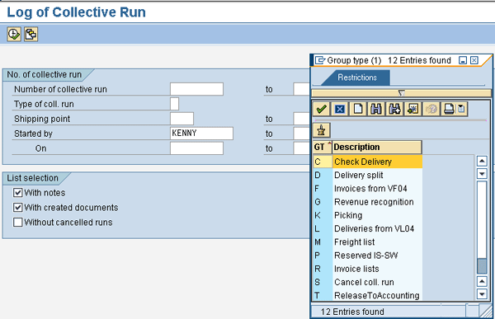Click group type code S cell
The image size is (495, 319).
(323, 282)
